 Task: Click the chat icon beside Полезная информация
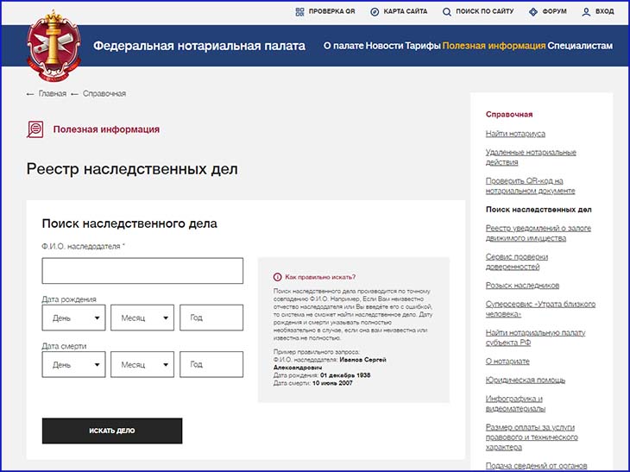(35, 129)
